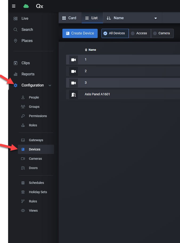The height and width of the screenshot is (243, 180).
Task: Open Devices configuration page
Action: pos(36,149)
